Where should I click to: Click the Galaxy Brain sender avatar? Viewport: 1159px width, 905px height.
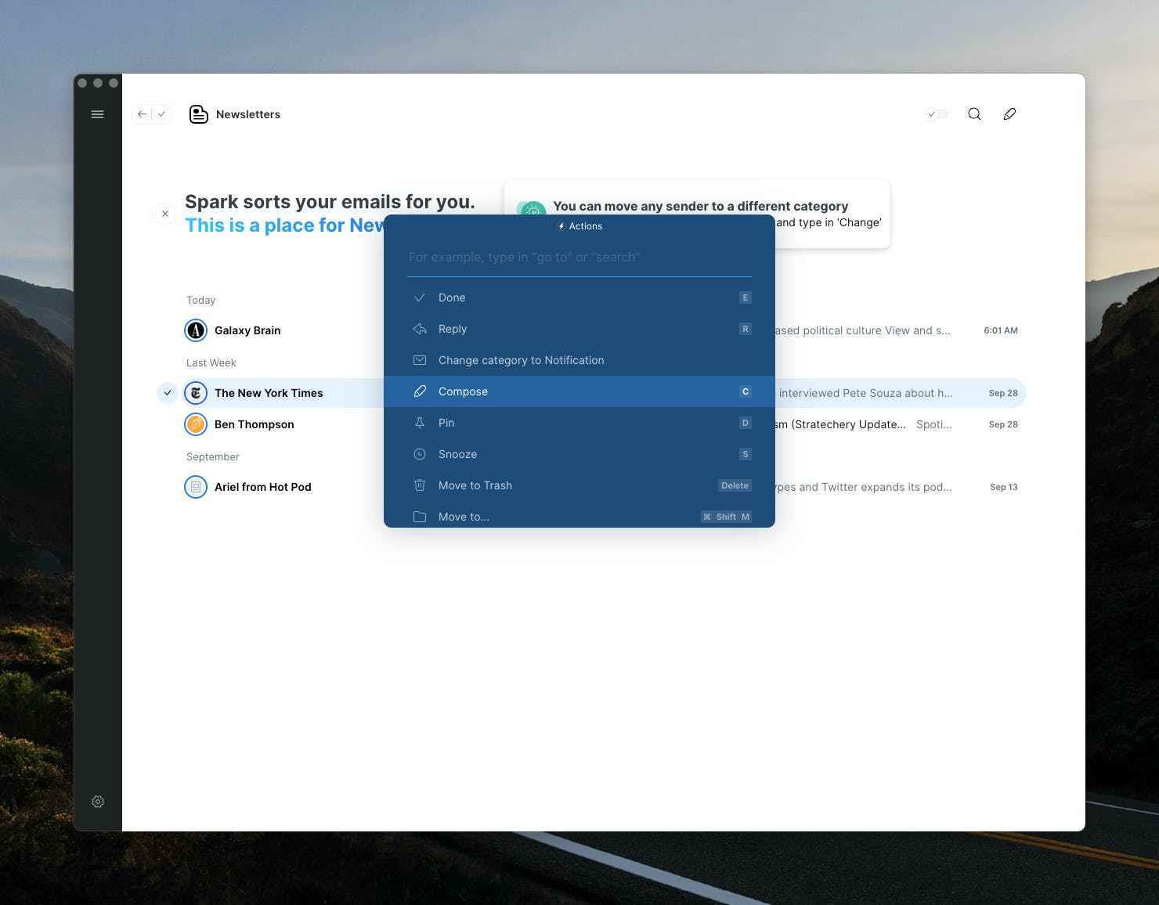(x=196, y=330)
